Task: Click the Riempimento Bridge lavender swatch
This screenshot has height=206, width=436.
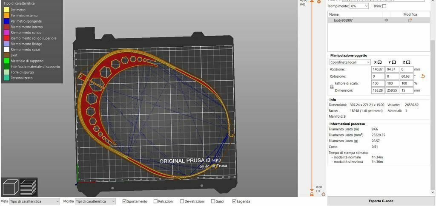Action: 6,44
